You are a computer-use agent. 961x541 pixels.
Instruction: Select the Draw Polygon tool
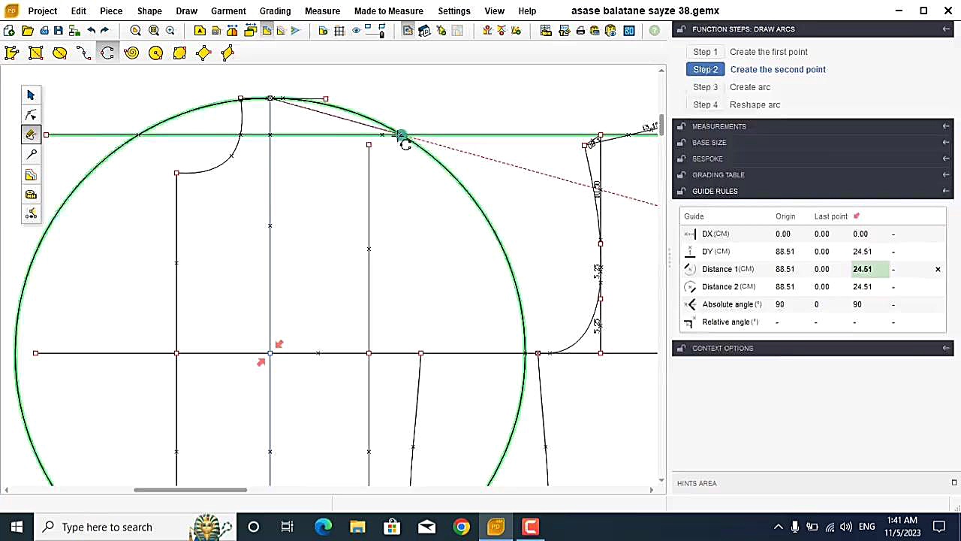pyautogui.click(x=11, y=53)
